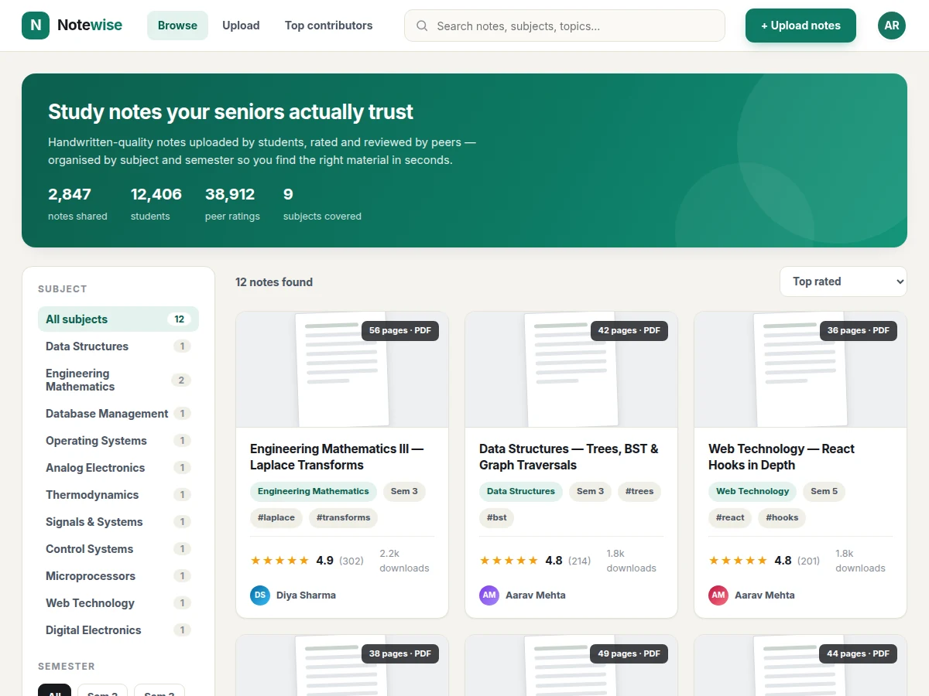Click the 38,912 peer ratings stat

[x=232, y=203]
